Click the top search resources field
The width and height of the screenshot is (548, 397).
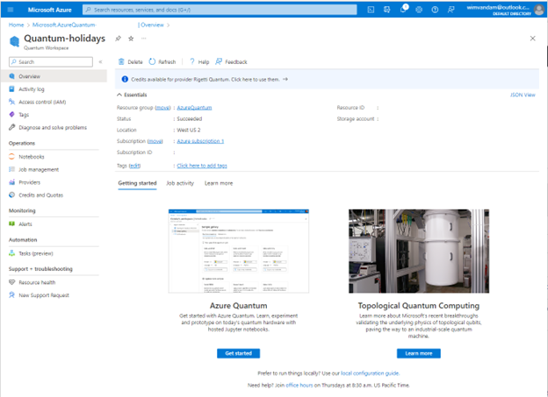(220, 10)
